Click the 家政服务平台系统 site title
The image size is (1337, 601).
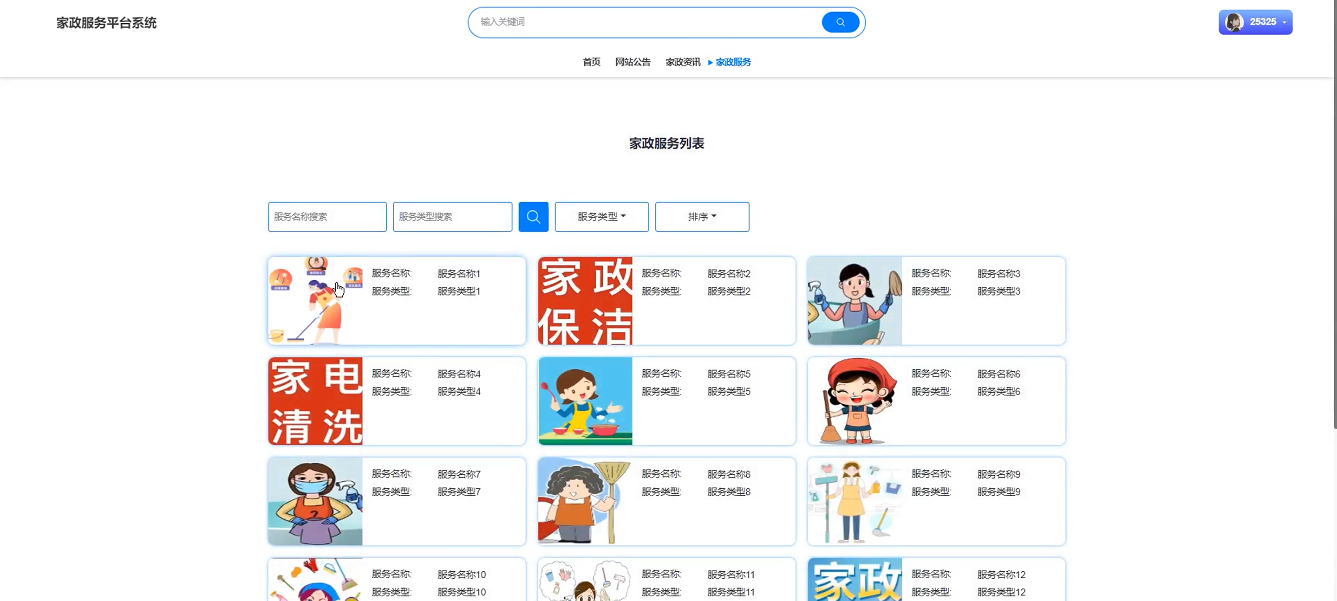(106, 23)
